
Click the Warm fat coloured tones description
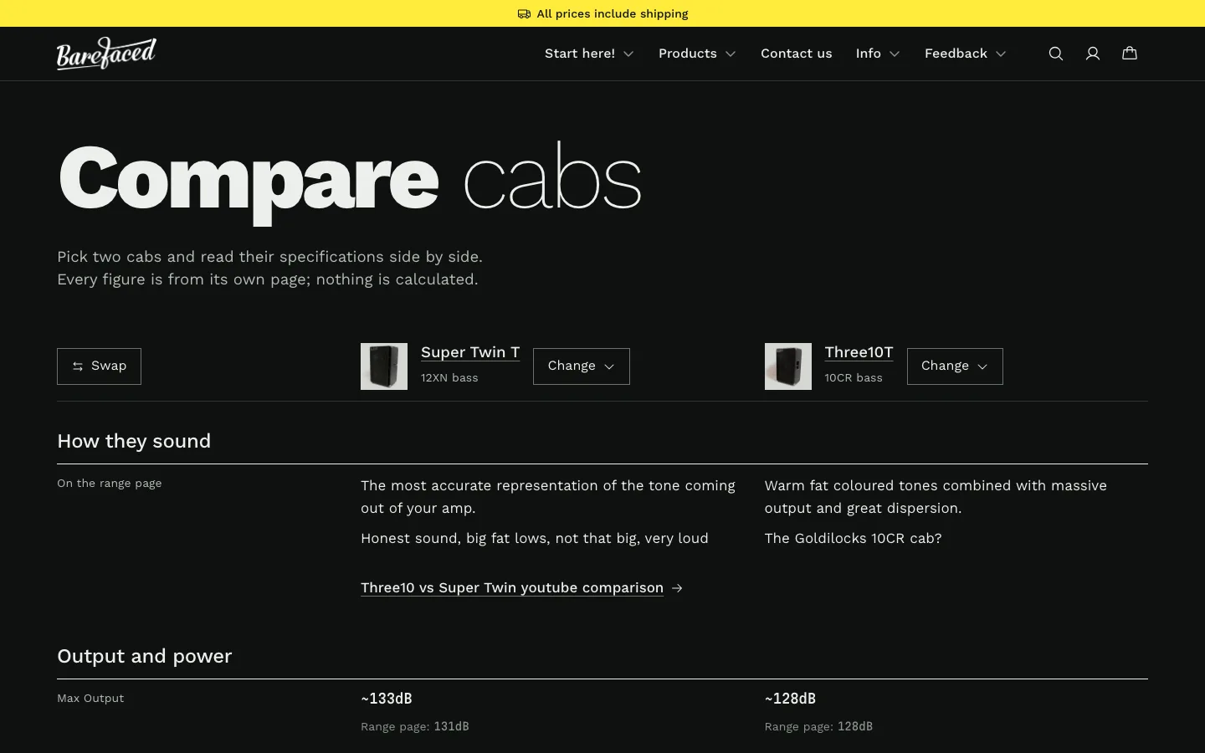[x=936, y=497]
